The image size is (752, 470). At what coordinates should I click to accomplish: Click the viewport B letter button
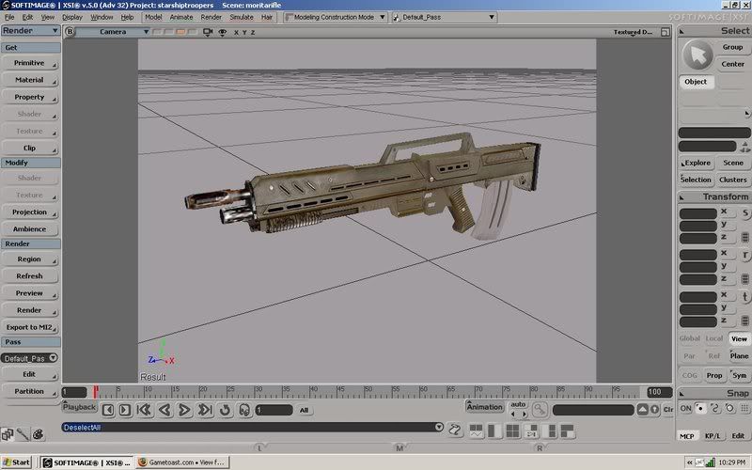[x=70, y=32]
